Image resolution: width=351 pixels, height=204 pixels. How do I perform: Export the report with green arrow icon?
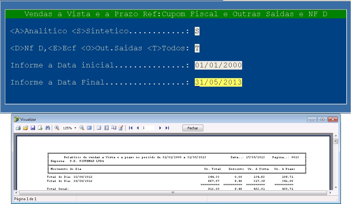point(40,128)
